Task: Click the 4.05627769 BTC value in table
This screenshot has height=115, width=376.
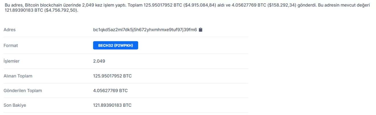Action: pos(110,91)
